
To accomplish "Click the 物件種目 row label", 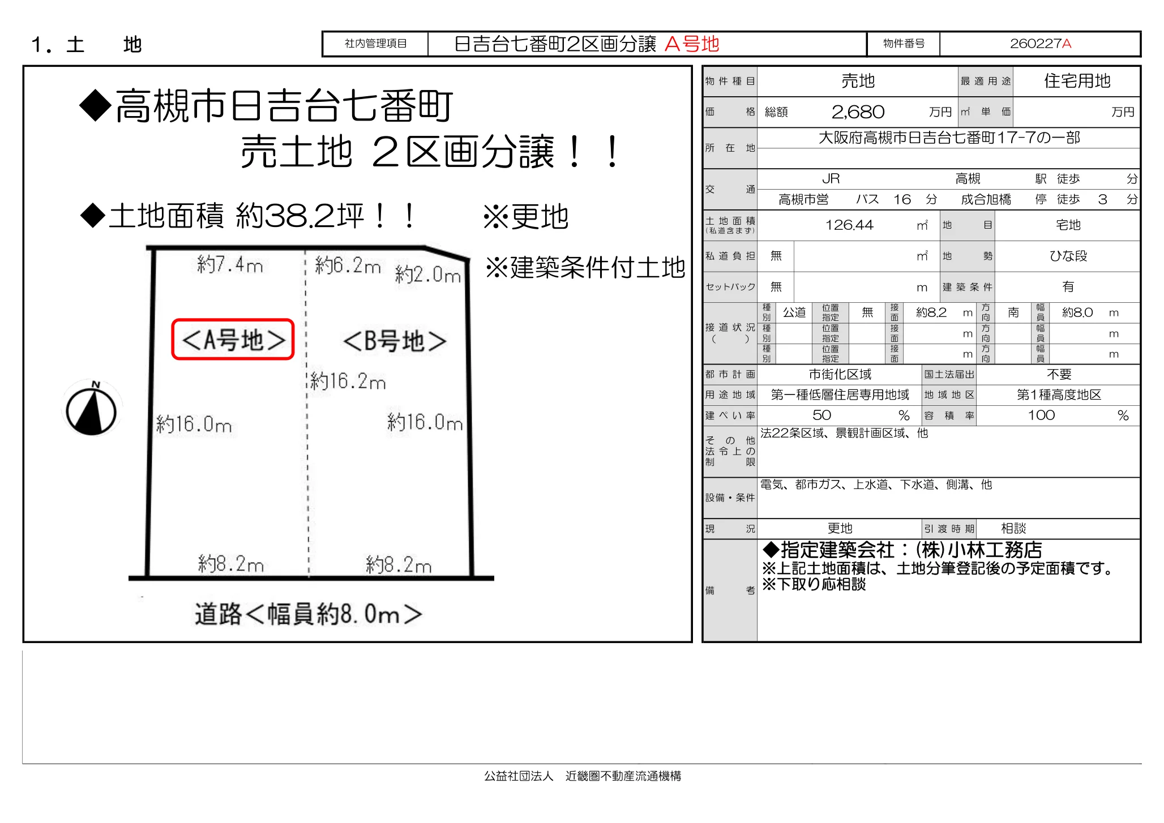I will pos(730,81).
